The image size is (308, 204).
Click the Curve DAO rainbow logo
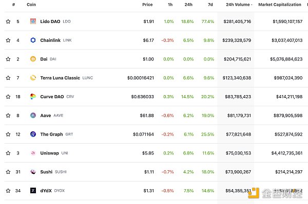point(33,97)
